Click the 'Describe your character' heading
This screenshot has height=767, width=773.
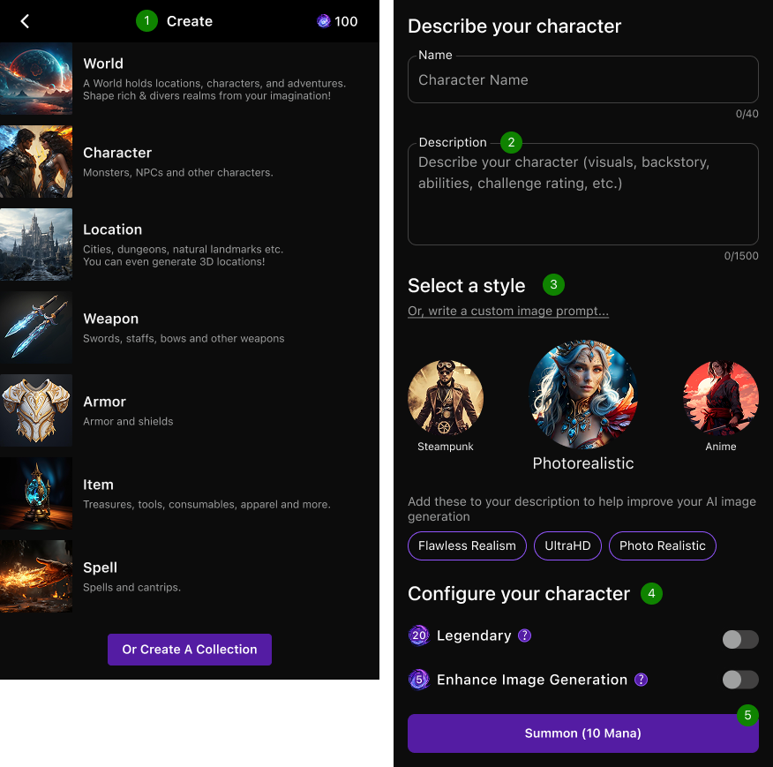514,26
